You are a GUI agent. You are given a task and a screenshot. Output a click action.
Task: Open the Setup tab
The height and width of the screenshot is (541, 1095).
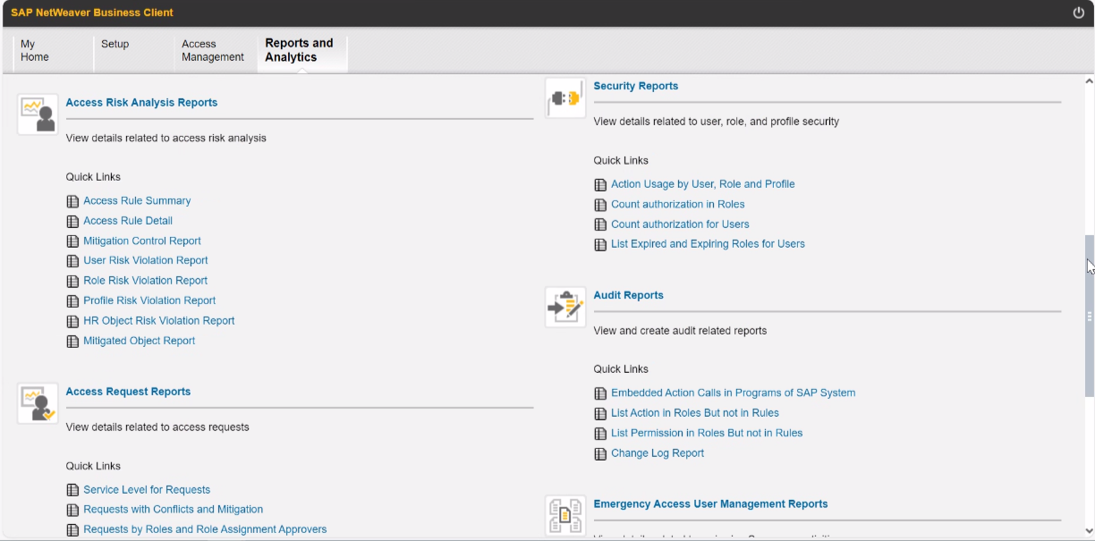[x=115, y=45]
